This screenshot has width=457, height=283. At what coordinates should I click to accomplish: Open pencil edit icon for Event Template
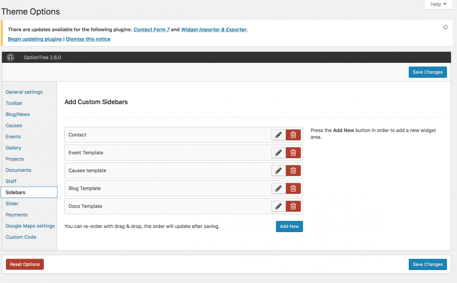pyautogui.click(x=278, y=153)
